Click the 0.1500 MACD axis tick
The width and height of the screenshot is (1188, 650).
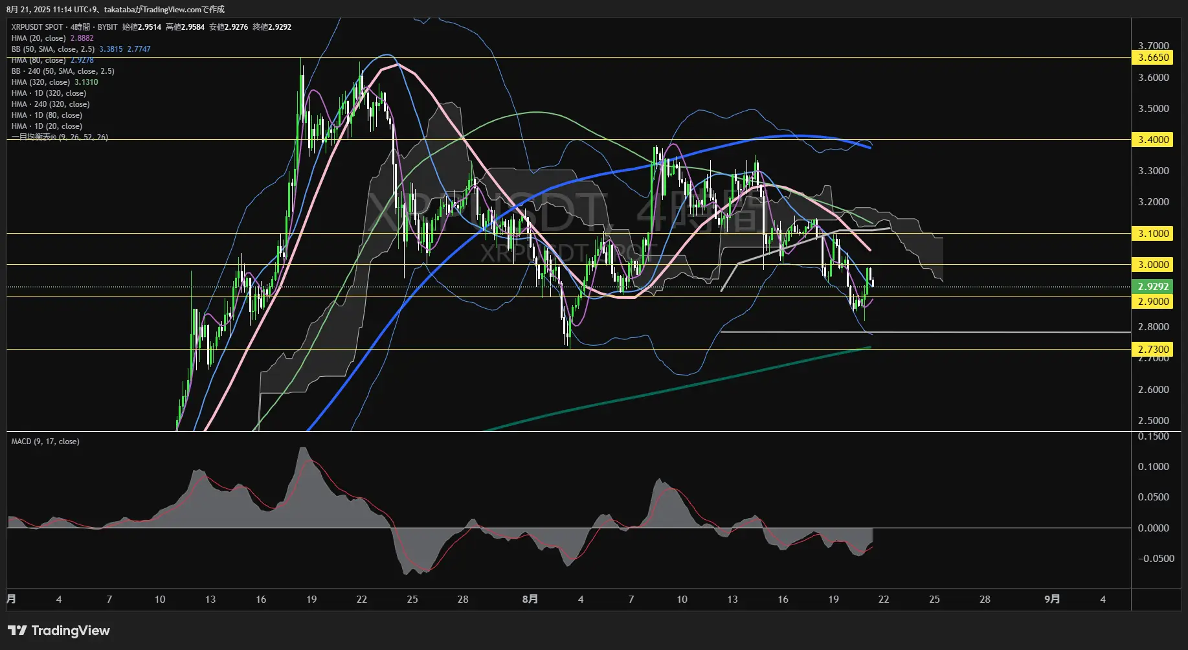1153,436
